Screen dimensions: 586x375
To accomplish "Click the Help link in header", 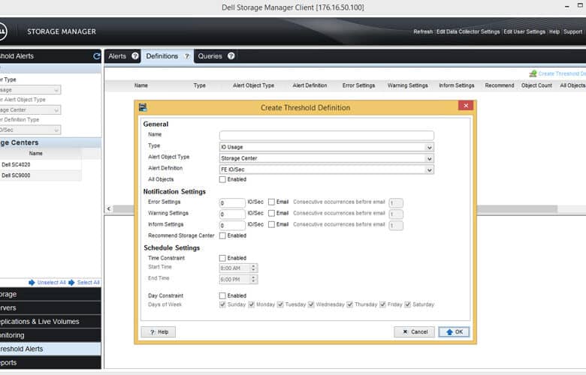I will click(x=554, y=31).
